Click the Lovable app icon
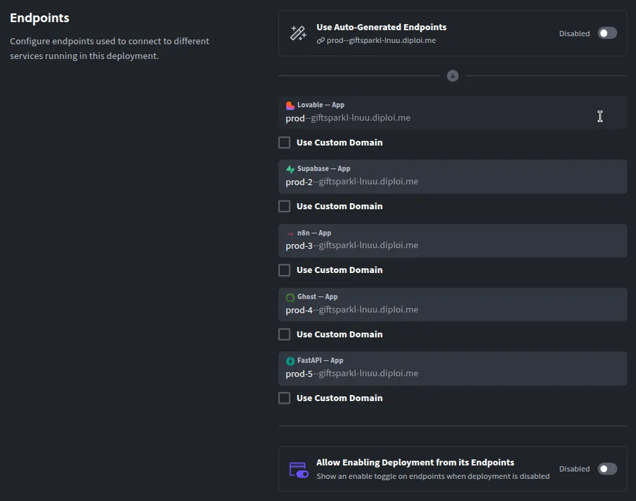636x501 pixels. [290, 105]
